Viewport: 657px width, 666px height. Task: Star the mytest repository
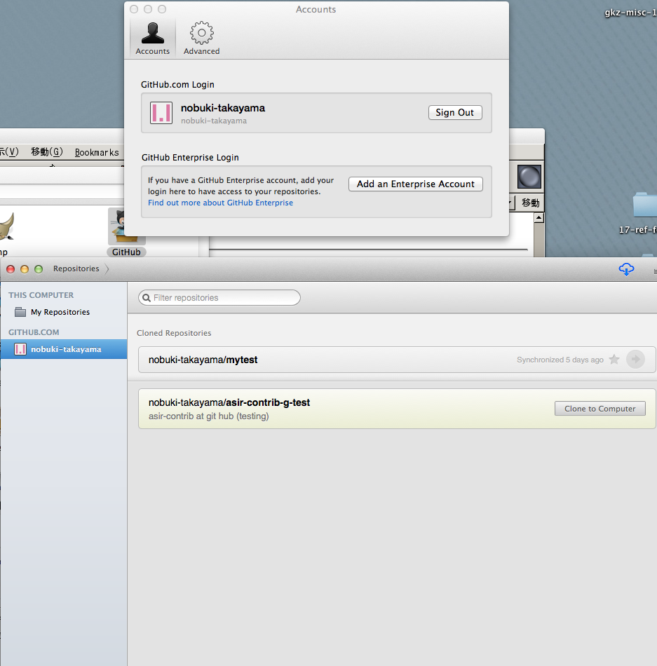[x=614, y=360]
